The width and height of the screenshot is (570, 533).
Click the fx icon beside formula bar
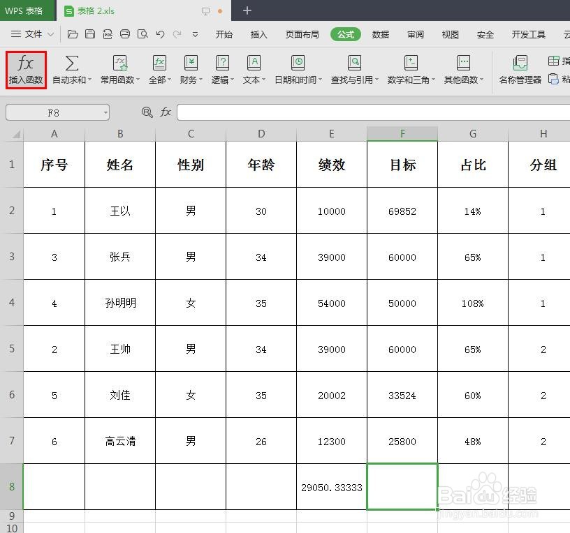(x=165, y=112)
